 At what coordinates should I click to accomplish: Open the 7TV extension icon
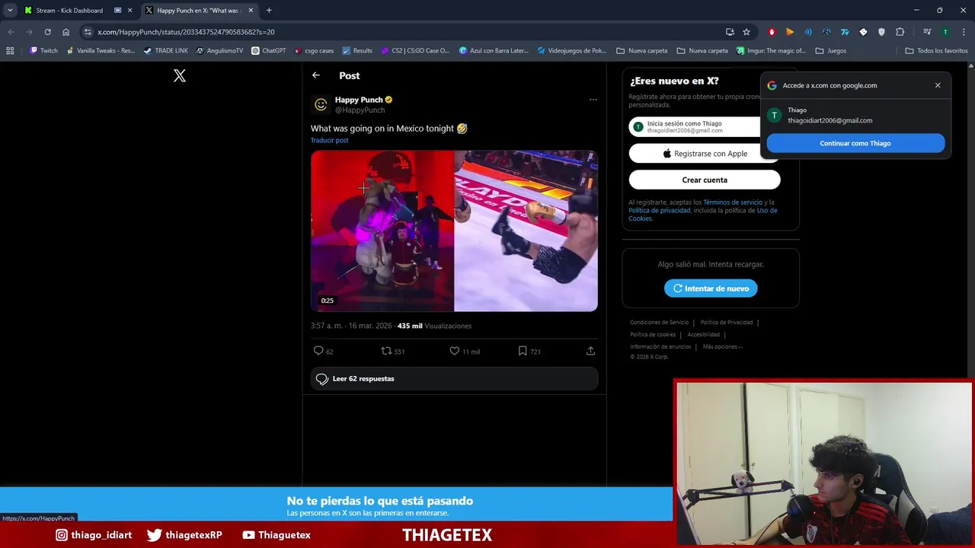845,32
